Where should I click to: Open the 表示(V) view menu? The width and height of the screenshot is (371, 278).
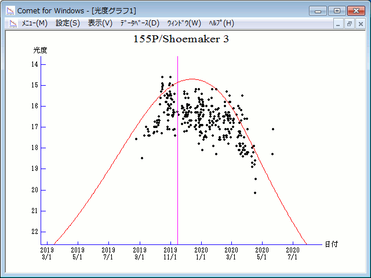pyautogui.click(x=100, y=23)
